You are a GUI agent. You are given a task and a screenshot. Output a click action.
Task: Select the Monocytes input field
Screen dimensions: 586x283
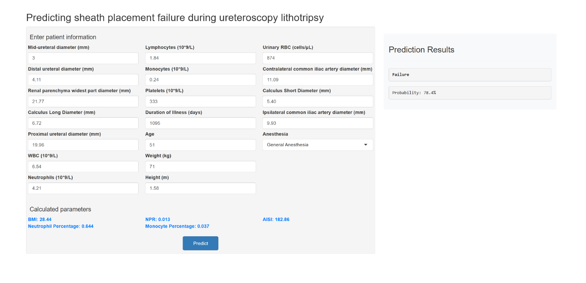[x=200, y=80]
